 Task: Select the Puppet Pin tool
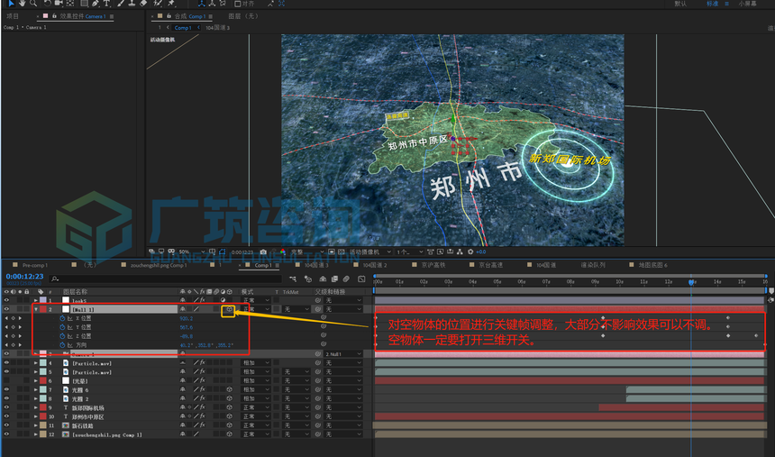[x=171, y=3]
